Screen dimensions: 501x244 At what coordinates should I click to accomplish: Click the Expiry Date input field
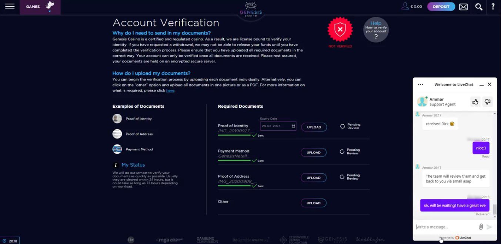tap(278, 126)
